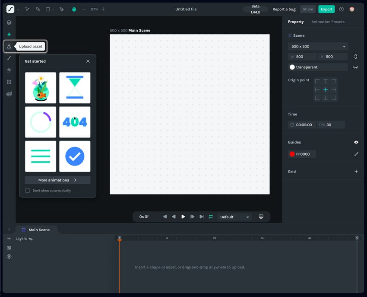Click the Upload asset icon in sidebar

[x=9, y=46]
